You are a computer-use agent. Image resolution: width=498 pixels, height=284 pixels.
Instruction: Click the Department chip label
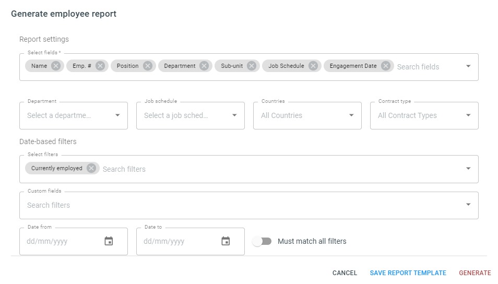click(x=180, y=66)
